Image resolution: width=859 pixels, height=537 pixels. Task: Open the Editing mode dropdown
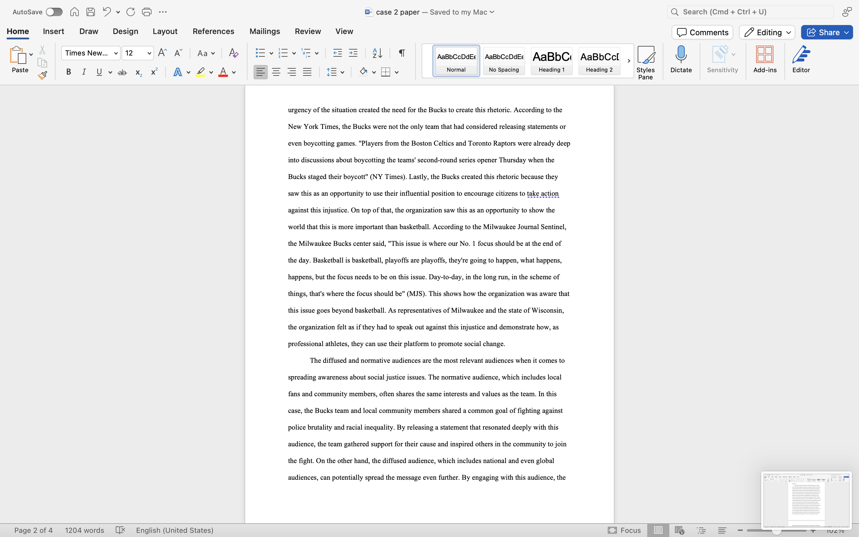click(x=766, y=32)
